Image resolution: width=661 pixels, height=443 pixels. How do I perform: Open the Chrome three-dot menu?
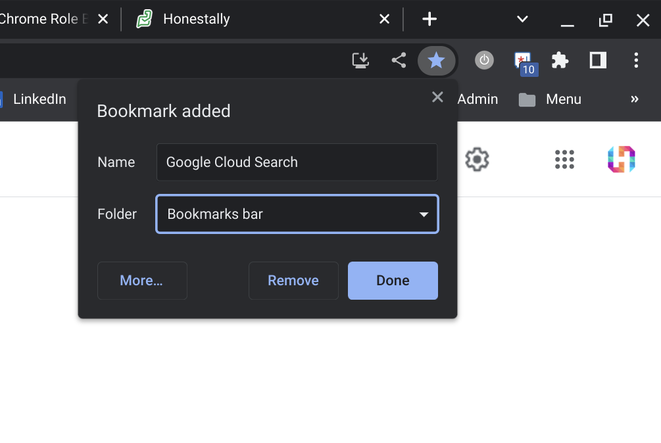636,61
